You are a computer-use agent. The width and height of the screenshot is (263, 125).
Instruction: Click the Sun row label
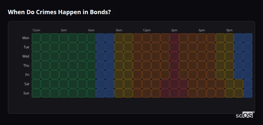tap(26, 93)
